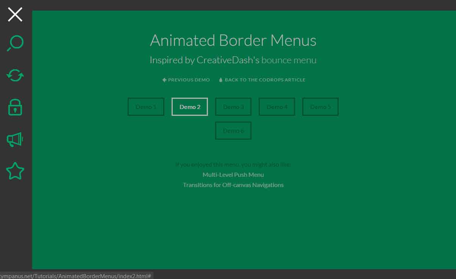Close the sidebar menu with the X icon
Image resolution: width=456 pixels, height=279 pixels.
15,14
